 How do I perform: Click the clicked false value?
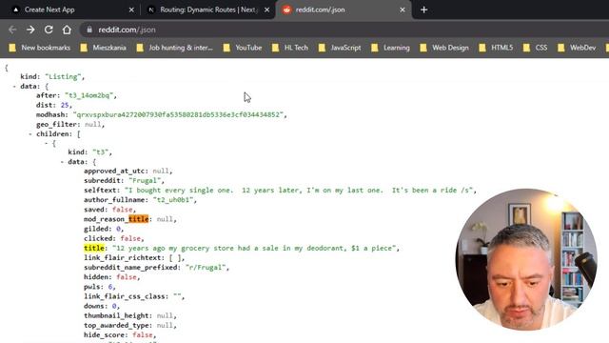click(x=130, y=238)
